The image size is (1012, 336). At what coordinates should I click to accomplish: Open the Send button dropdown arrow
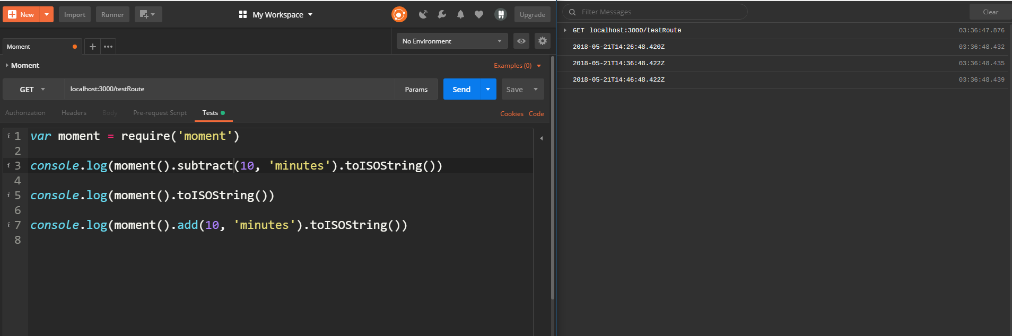point(488,89)
